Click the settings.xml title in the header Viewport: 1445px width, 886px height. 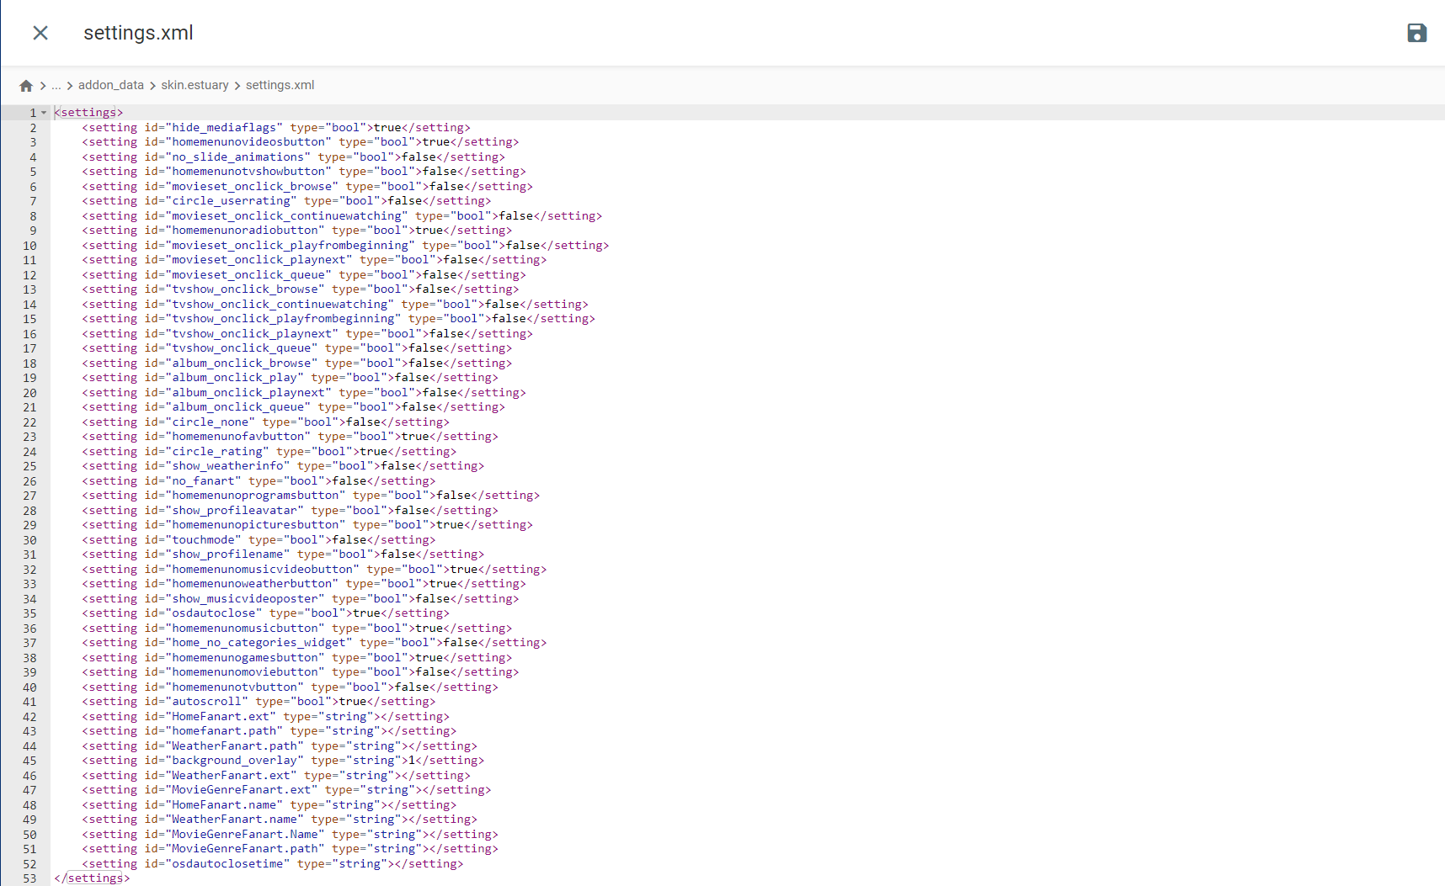(138, 33)
